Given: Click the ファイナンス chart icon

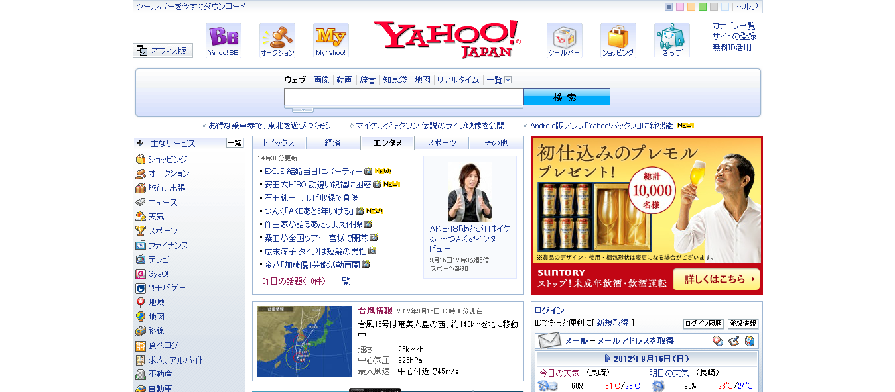Looking at the screenshot, I should 141,246.
